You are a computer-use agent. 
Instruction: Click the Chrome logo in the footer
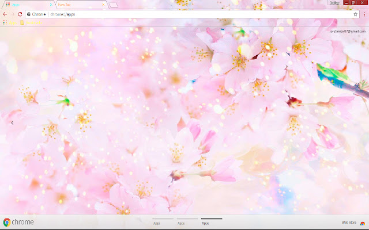18,222
